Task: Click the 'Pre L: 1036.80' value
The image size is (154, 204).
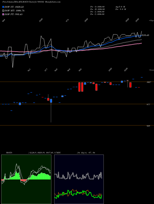Action: [x=97, y=12]
